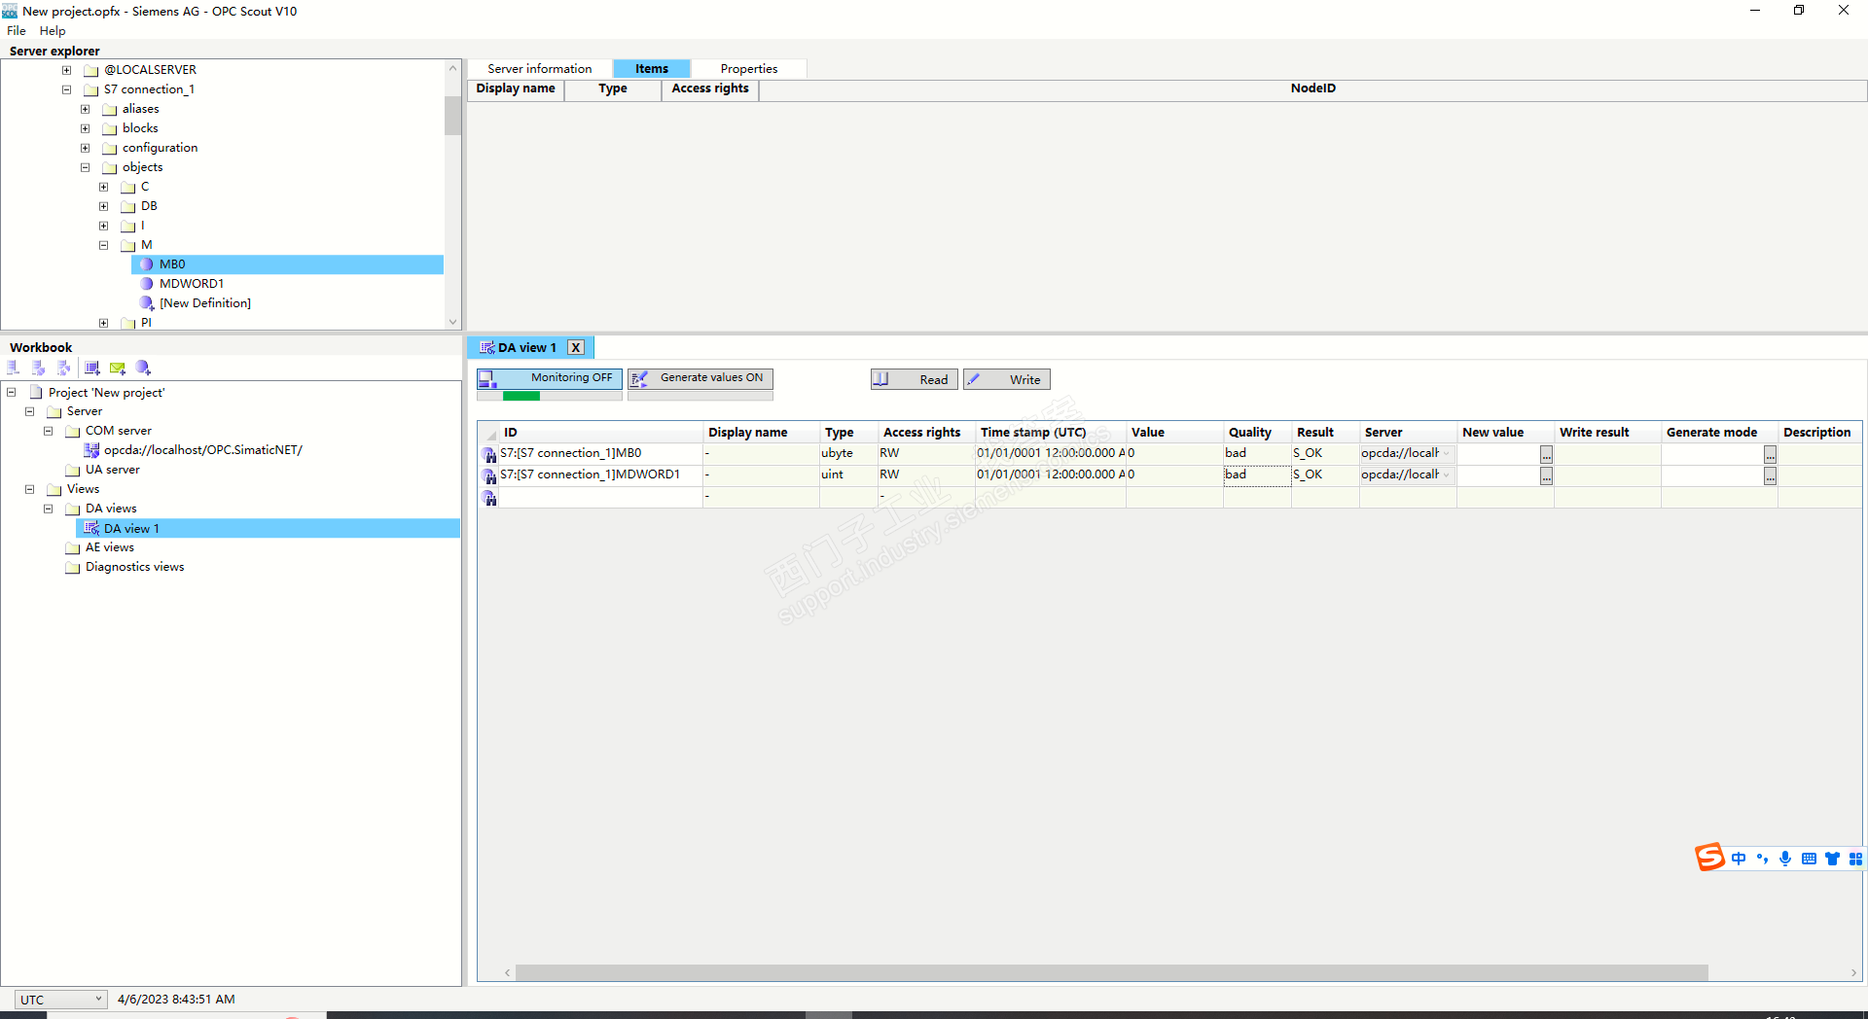
Task: Click the Project document icon in Workbook
Action: [36, 392]
